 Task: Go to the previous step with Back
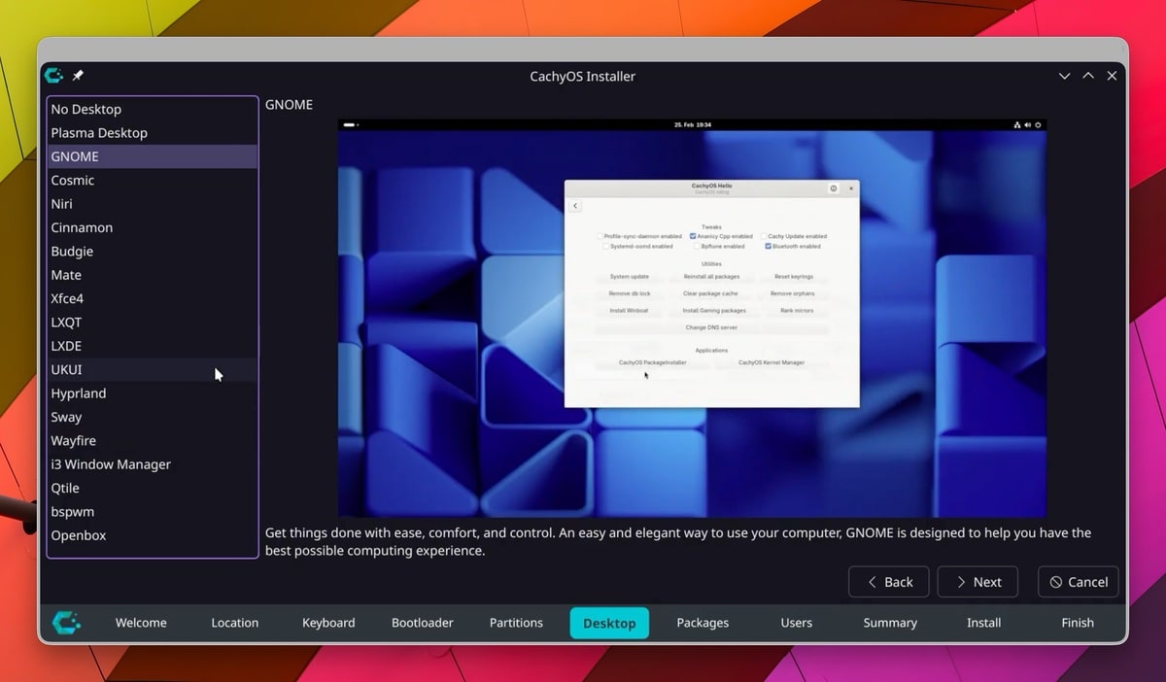click(x=888, y=582)
